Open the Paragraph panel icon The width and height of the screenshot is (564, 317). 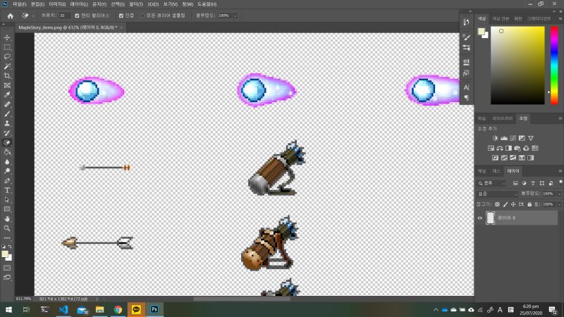[x=466, y=97]
